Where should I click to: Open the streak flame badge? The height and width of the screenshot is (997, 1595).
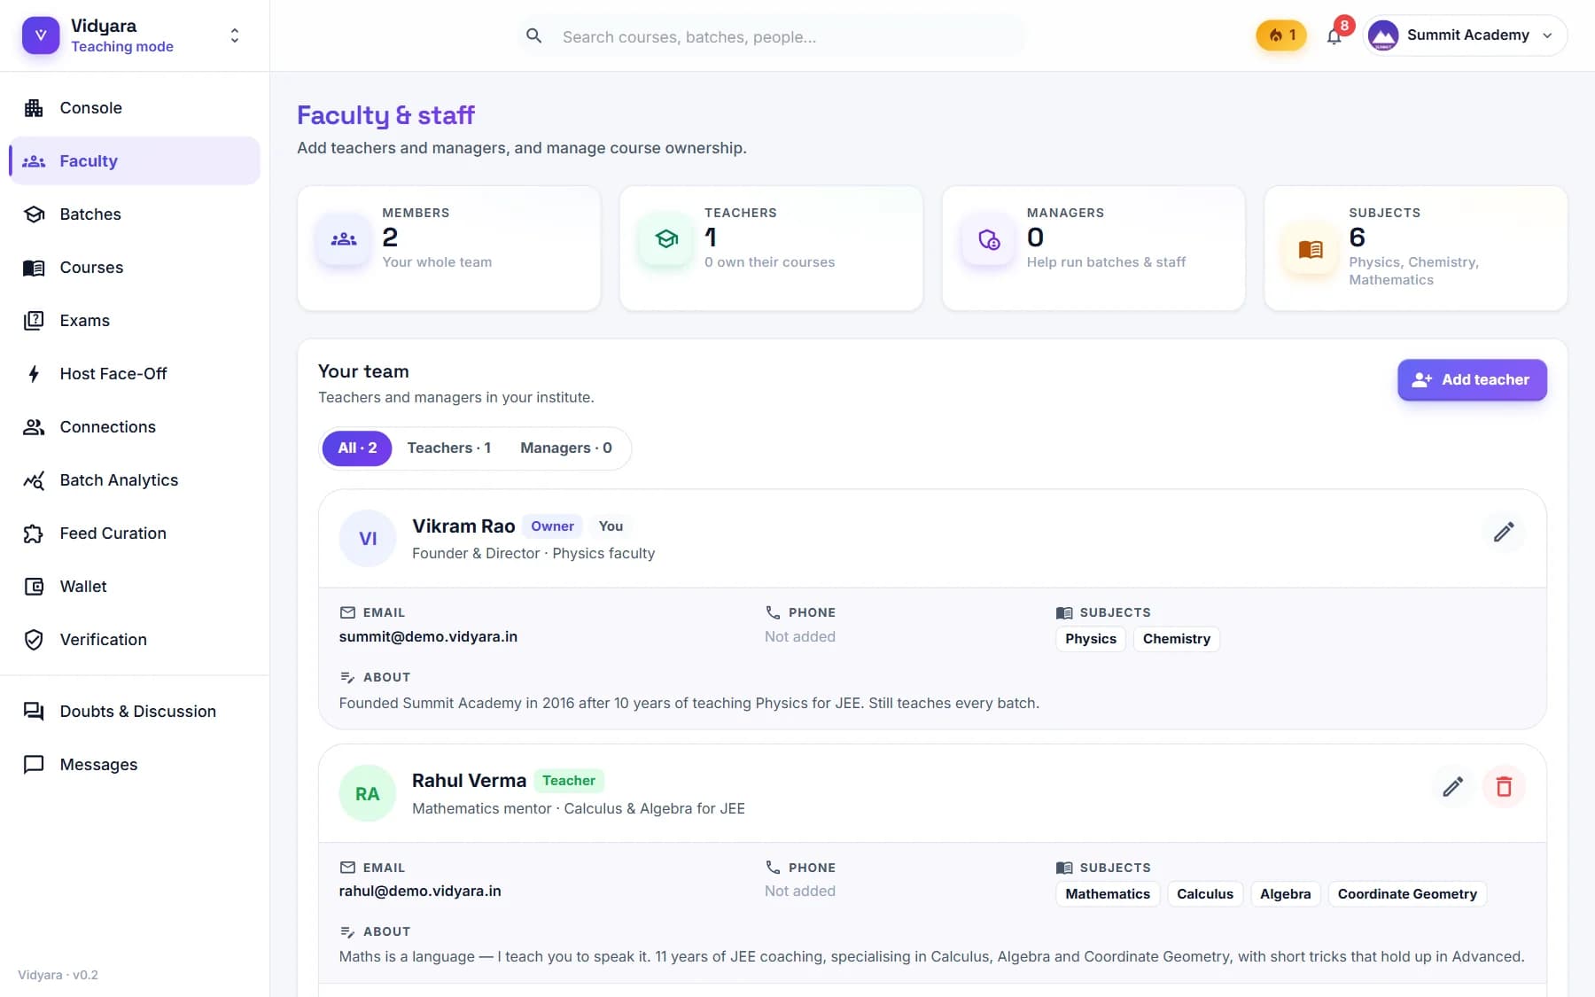click(1281, 35)
